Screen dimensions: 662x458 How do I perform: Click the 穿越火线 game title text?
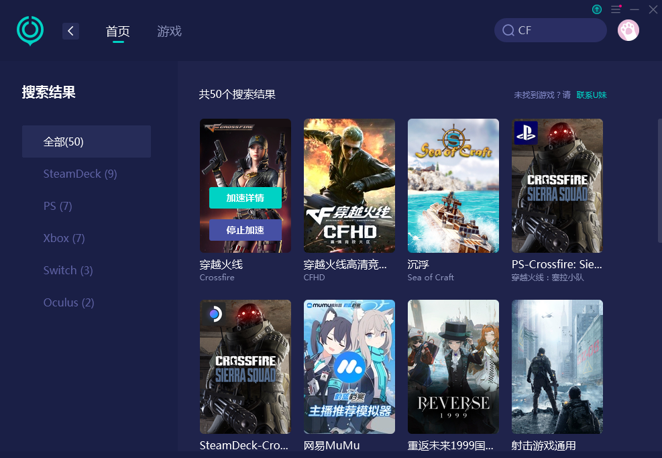coord(221,265)
